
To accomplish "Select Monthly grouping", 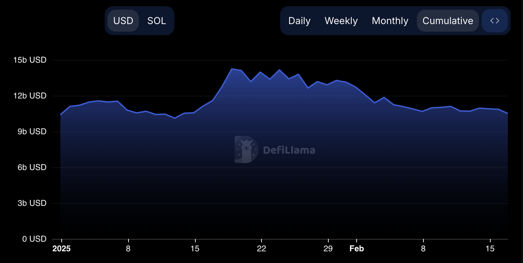I will pos(390,21).
